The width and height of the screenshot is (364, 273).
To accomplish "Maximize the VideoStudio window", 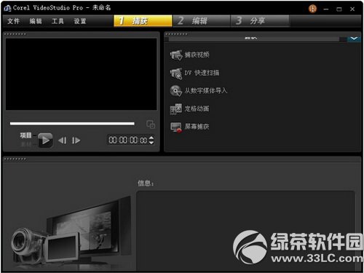I will [x=339, y=9].
